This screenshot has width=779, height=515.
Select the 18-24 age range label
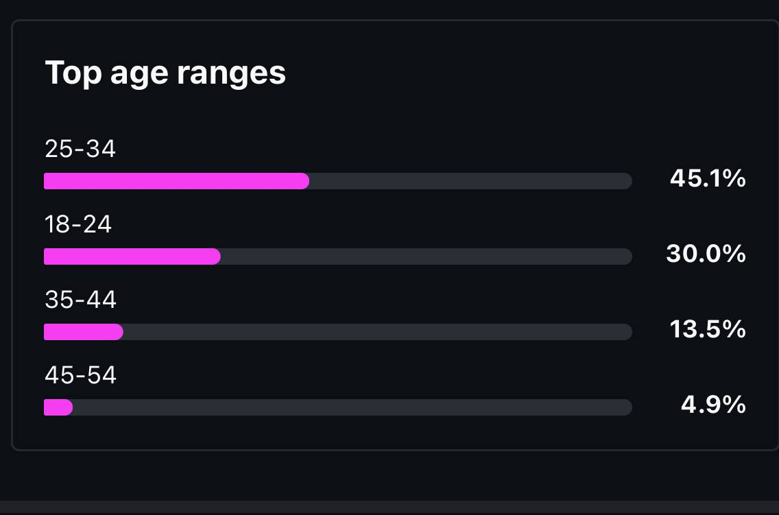(78, 224)
